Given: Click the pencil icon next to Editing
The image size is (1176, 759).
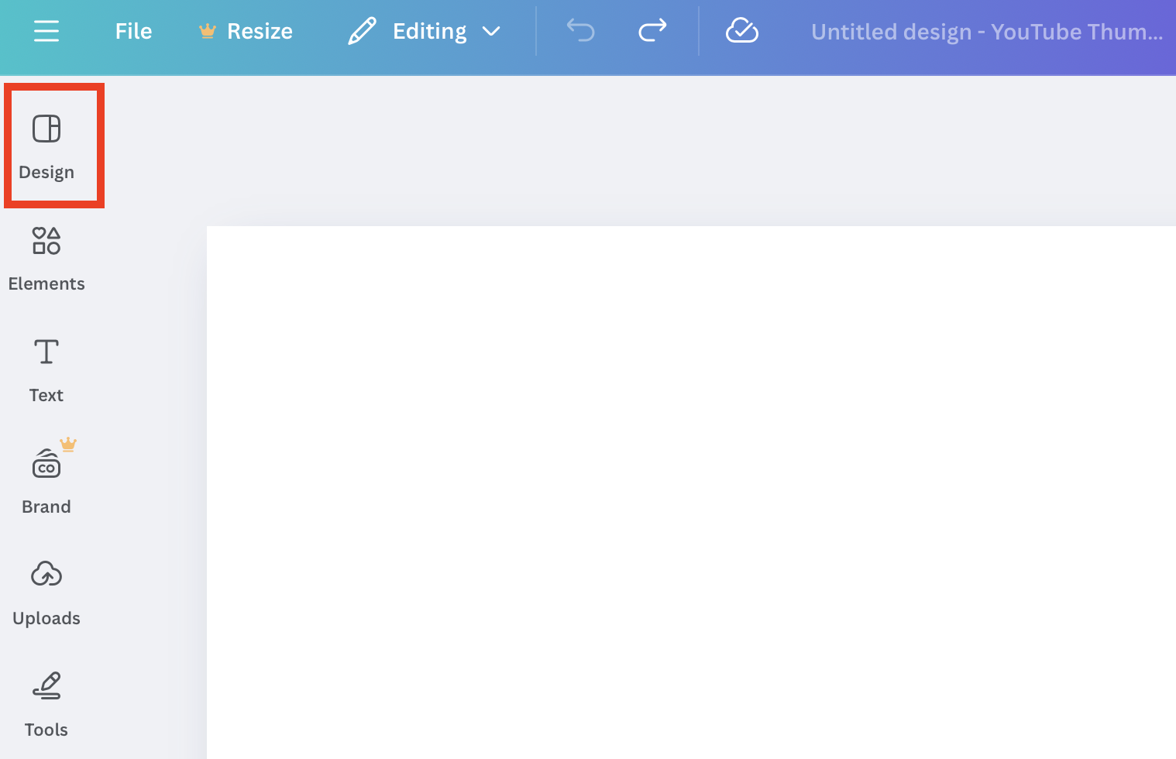Looking at the screenshot, I should (x=362, y=31).
